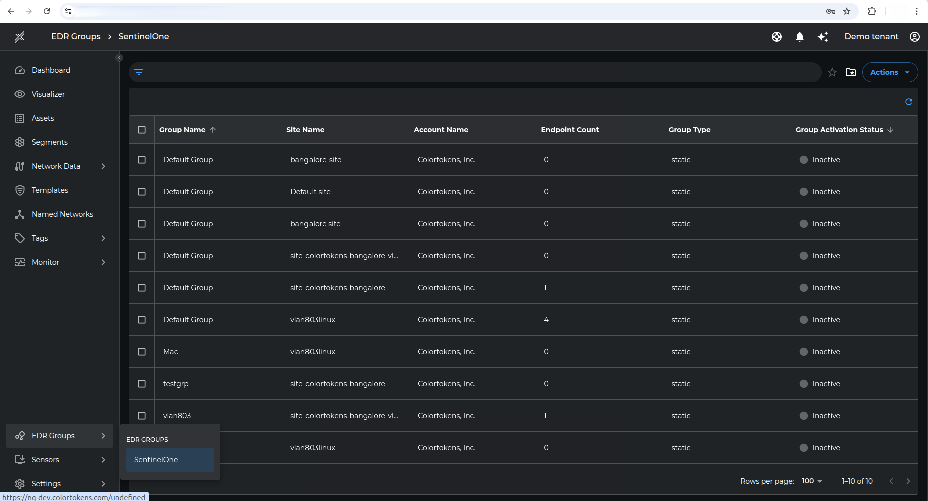928x501 pixels.
Task: Open the notifications bell
Action: pyautogui.click(x=799, y=37)
